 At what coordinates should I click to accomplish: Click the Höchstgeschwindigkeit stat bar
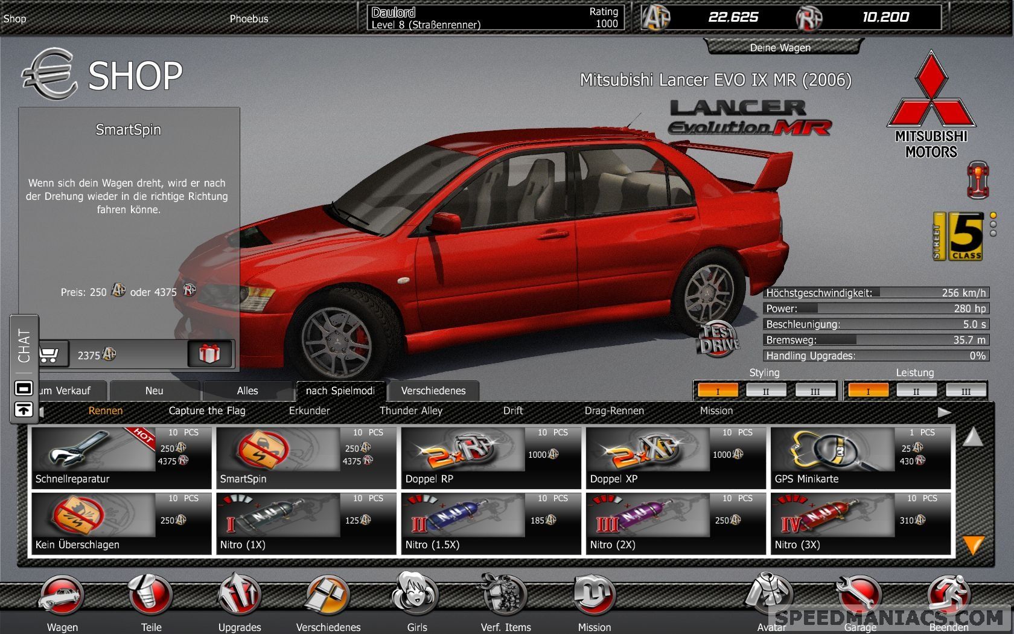876,293
